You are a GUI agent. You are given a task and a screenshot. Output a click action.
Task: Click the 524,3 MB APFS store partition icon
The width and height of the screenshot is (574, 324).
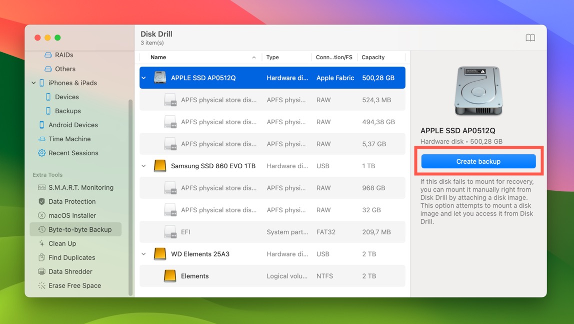[x=170, y=100]
